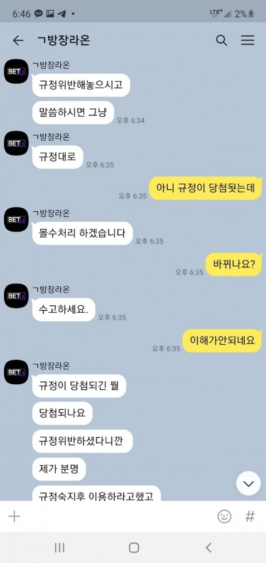Tap the yellow '바뀌나요?' bubble

pyautogui.click(x=234, y=264)
